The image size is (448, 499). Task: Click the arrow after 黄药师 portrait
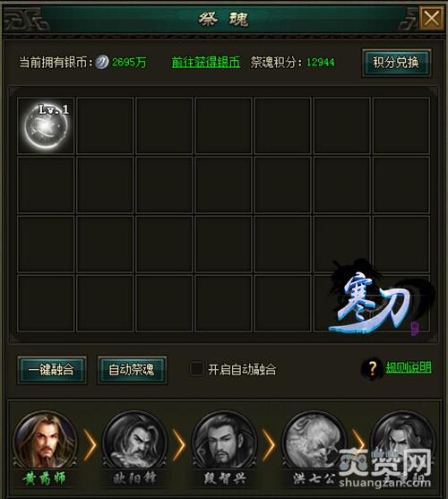point(90,445)
